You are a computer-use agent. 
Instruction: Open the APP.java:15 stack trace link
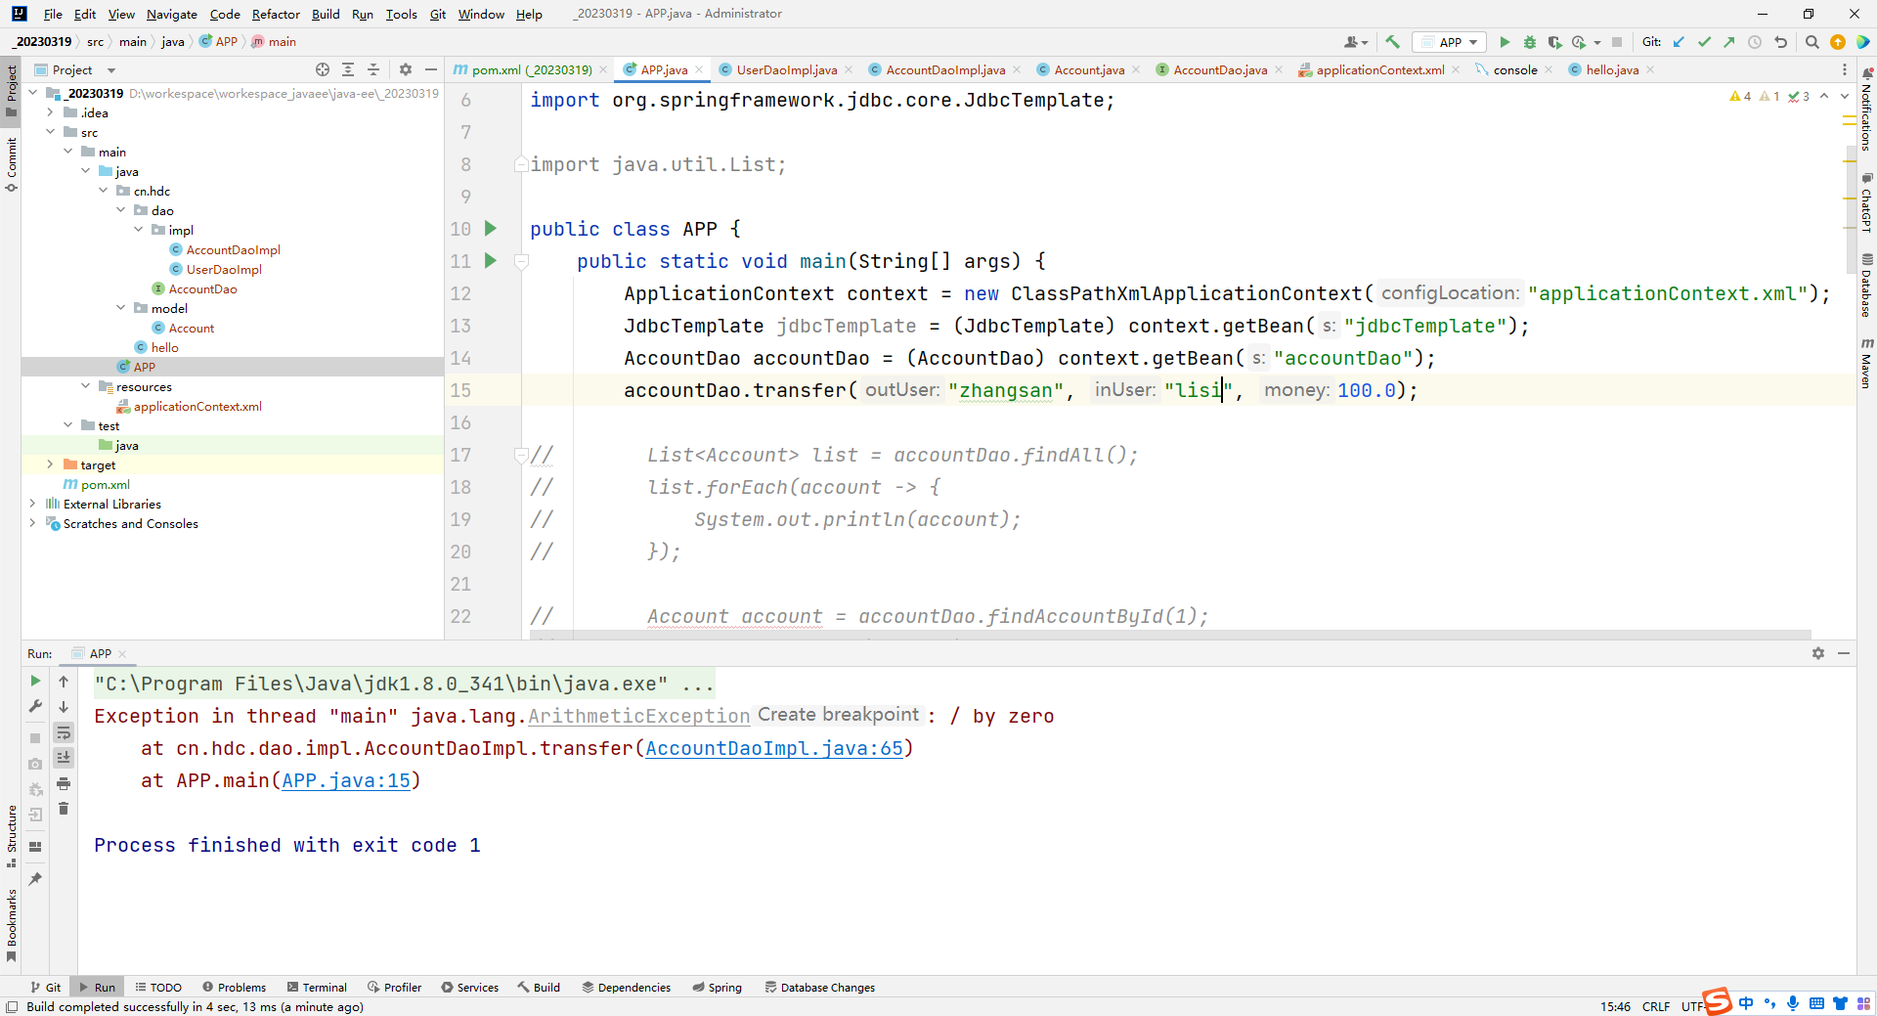[346, 780]
